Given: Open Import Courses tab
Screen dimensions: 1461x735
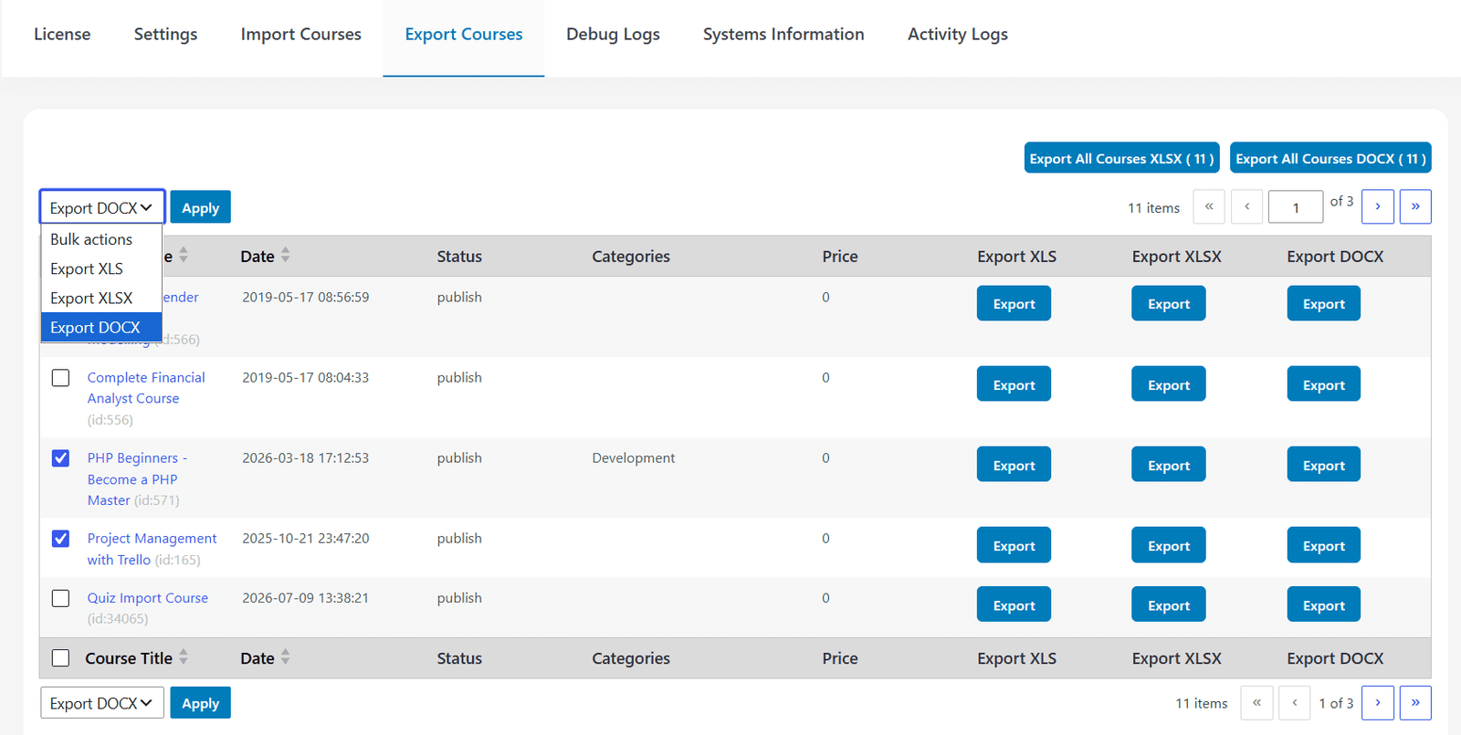Looking at the screenshot, I should [300, 34].
